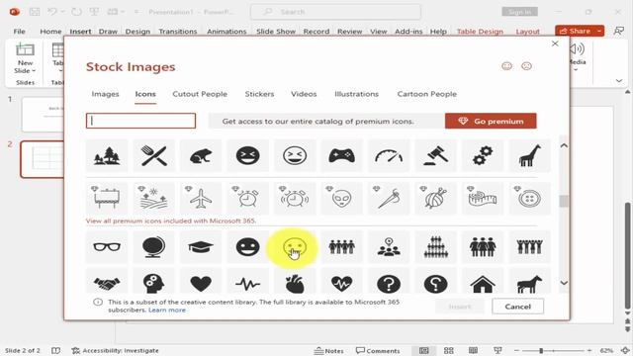This screenshot has width=633, height=356.
Task: Click in the icon search field
Action: [x=140, y=121]
